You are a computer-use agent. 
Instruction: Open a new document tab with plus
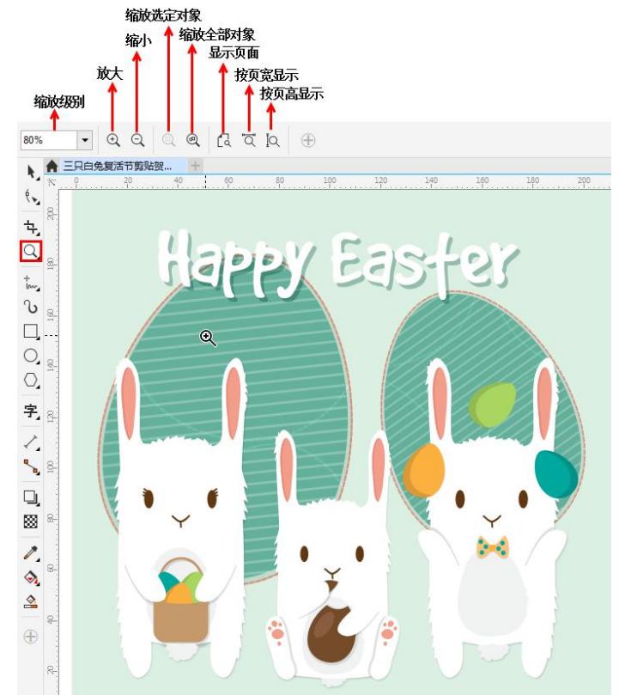(196, 165)
